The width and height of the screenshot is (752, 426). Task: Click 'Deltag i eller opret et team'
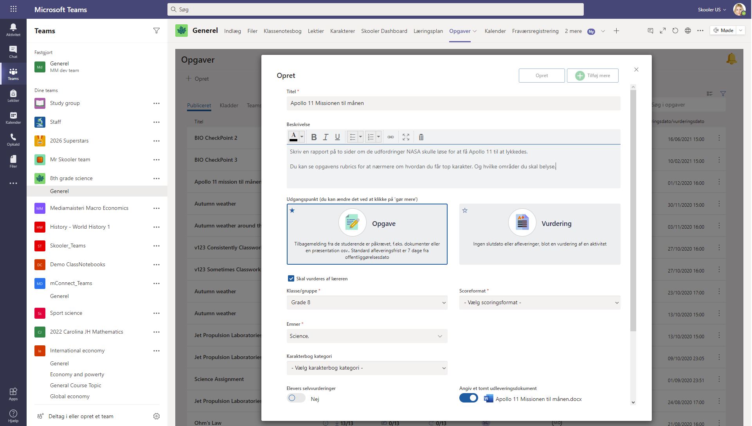pyautogui.click(x=80, y=416)
